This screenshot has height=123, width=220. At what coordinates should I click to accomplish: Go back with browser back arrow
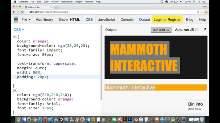tap(14, 12)
